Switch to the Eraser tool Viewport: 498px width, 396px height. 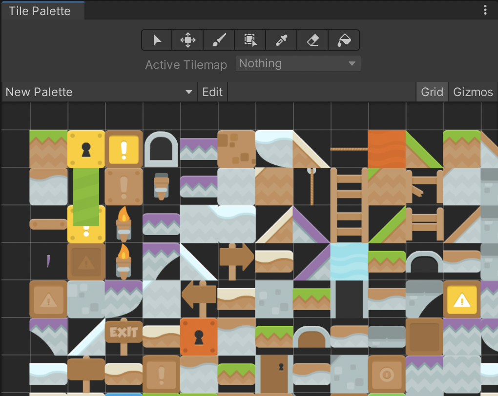(x=313, y=40)
